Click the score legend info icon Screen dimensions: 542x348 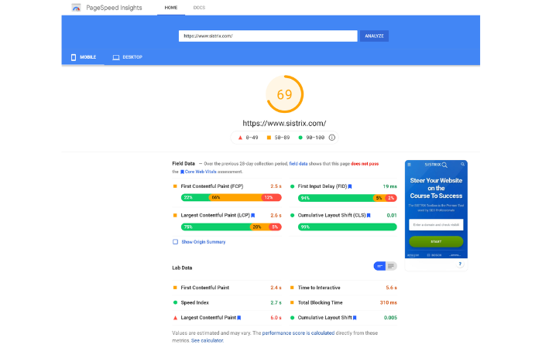click(x=332, y=138)
